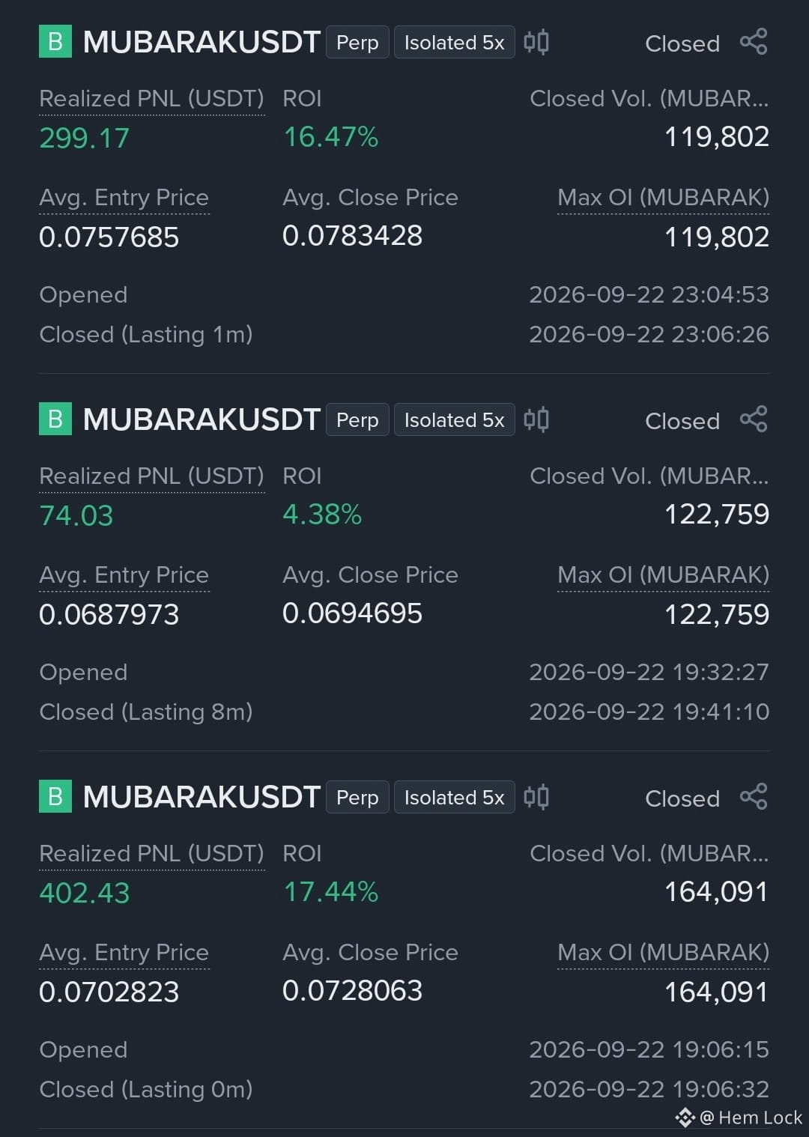The height and width of the screenshot is (1137, 809).
Task: Open candlestick chart for second MUBARAKUSDT position
Action: (x=536, y=419)
